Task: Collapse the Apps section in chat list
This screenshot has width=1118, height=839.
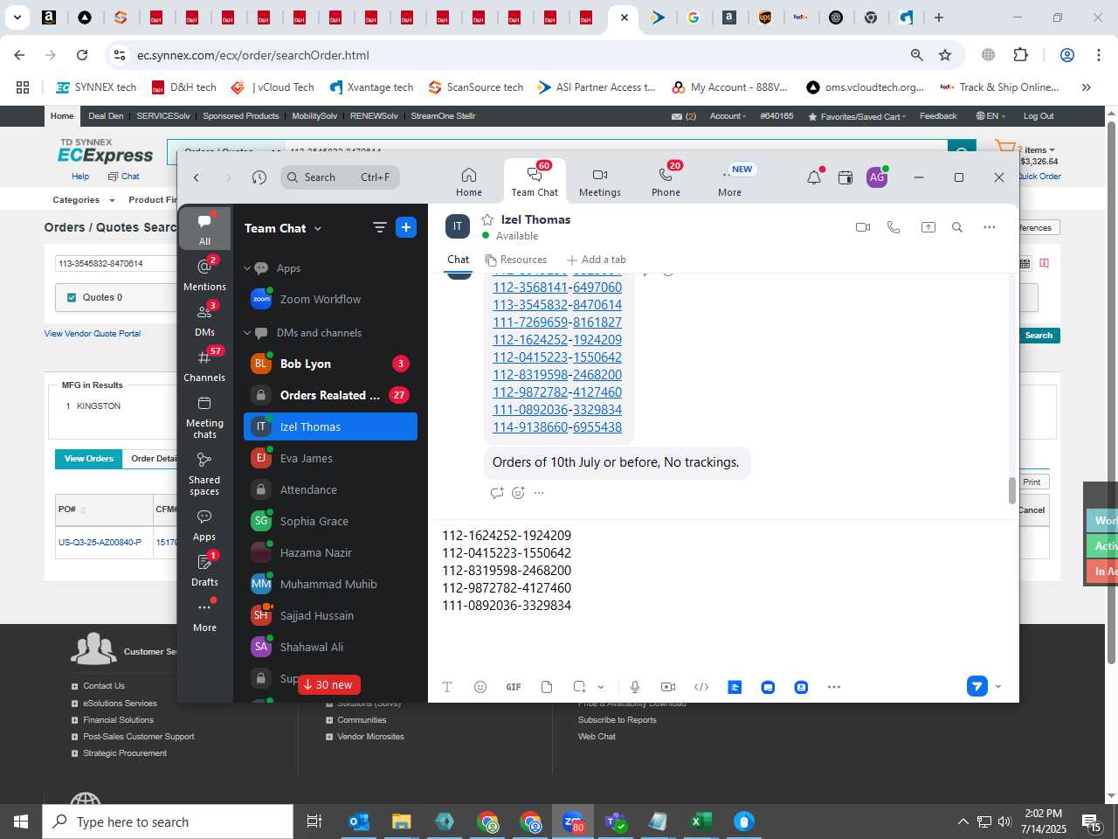Action: coord(247,268)
